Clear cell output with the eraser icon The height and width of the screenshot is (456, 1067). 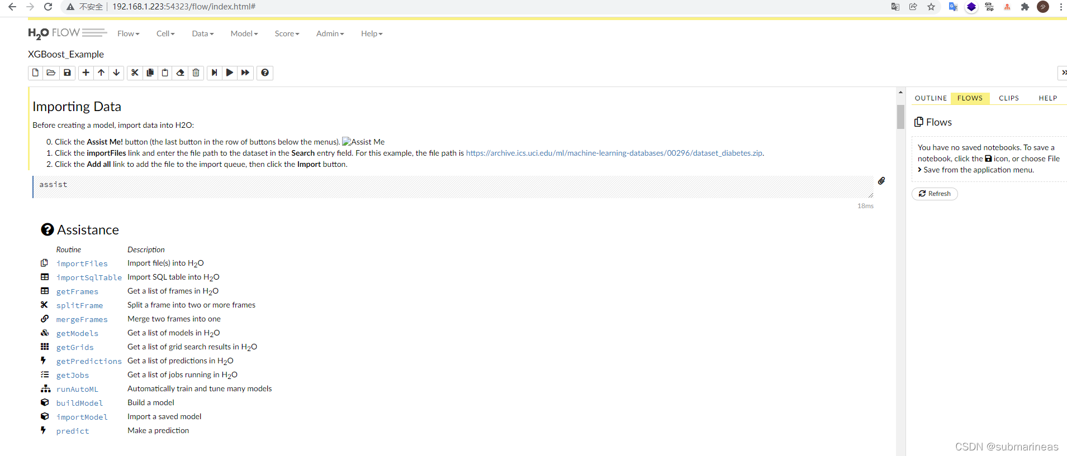(x=180, y=73)
